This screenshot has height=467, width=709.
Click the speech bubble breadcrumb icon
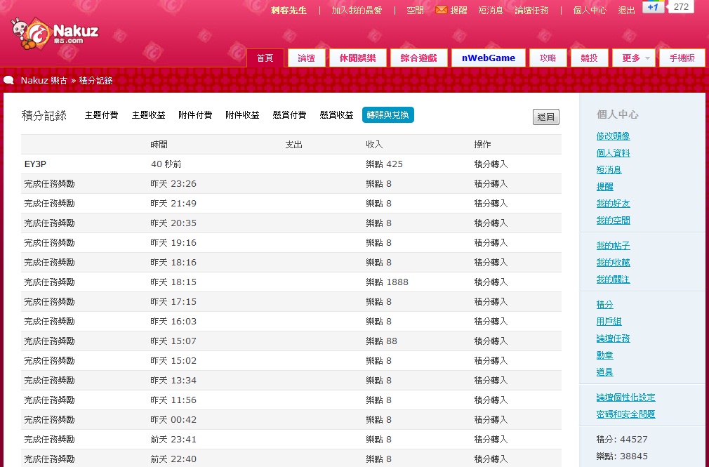coord(8,81)
